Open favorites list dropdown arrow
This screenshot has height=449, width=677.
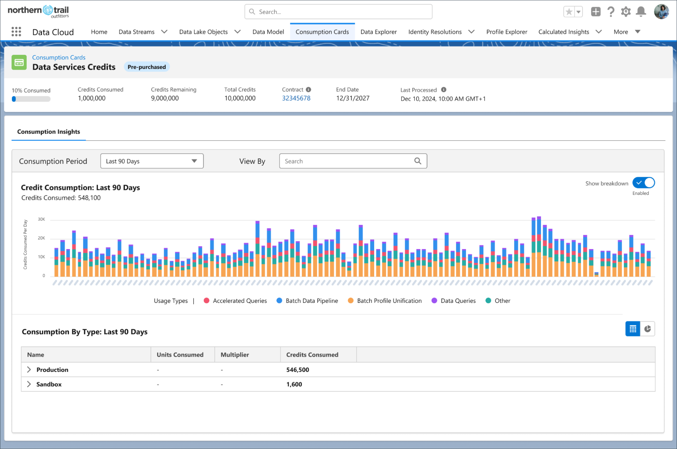coord(579,12)
